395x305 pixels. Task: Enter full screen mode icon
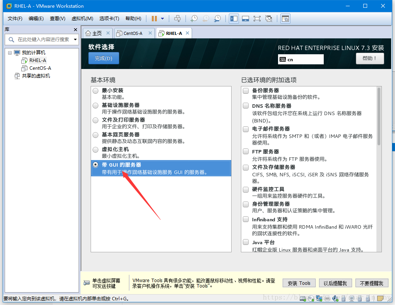(257, 19)
